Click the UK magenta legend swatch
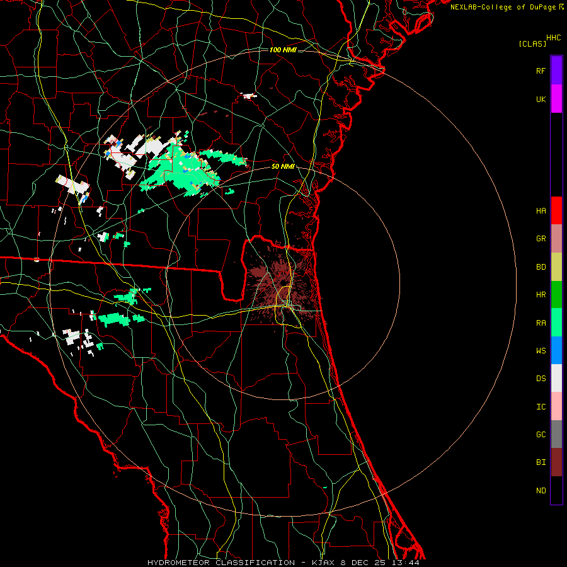Viewport: 567px width, 567px height. click(556, 99)
